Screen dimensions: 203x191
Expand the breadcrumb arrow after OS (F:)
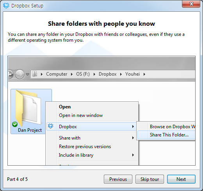[94, 74]
